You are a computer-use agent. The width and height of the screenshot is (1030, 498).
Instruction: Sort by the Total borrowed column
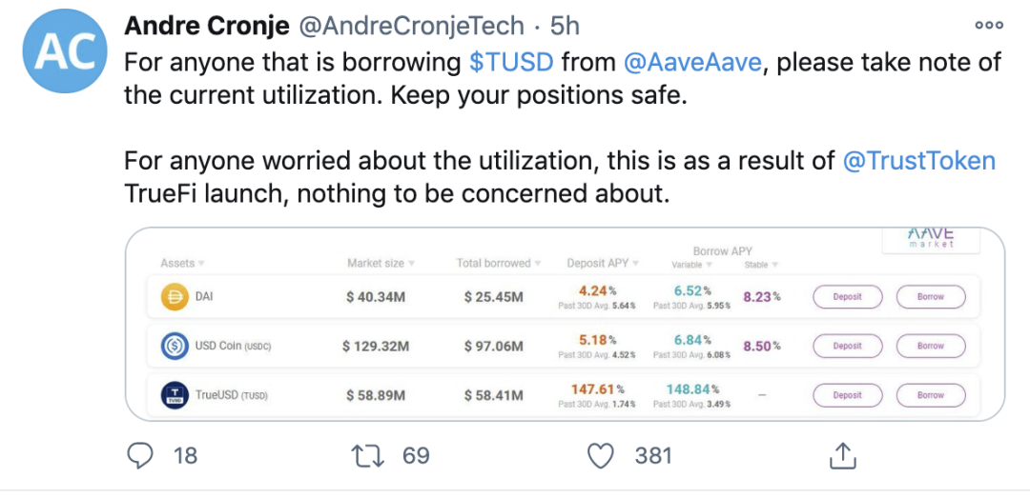pos(499,263)
